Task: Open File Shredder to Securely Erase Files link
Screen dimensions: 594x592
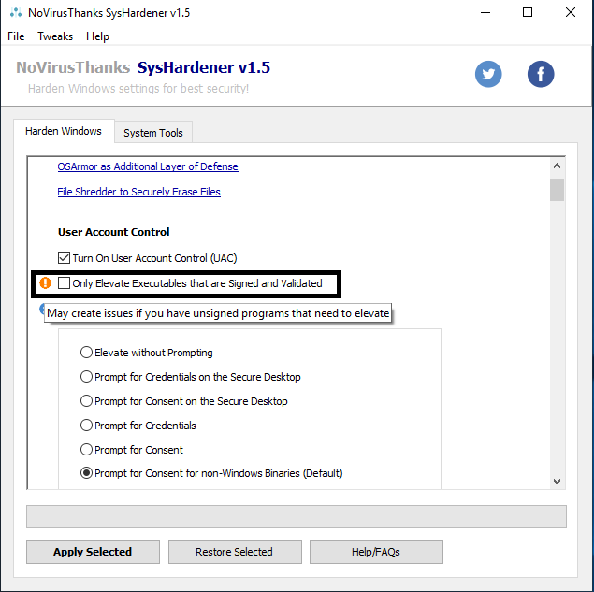Action: tap(138, 192)
